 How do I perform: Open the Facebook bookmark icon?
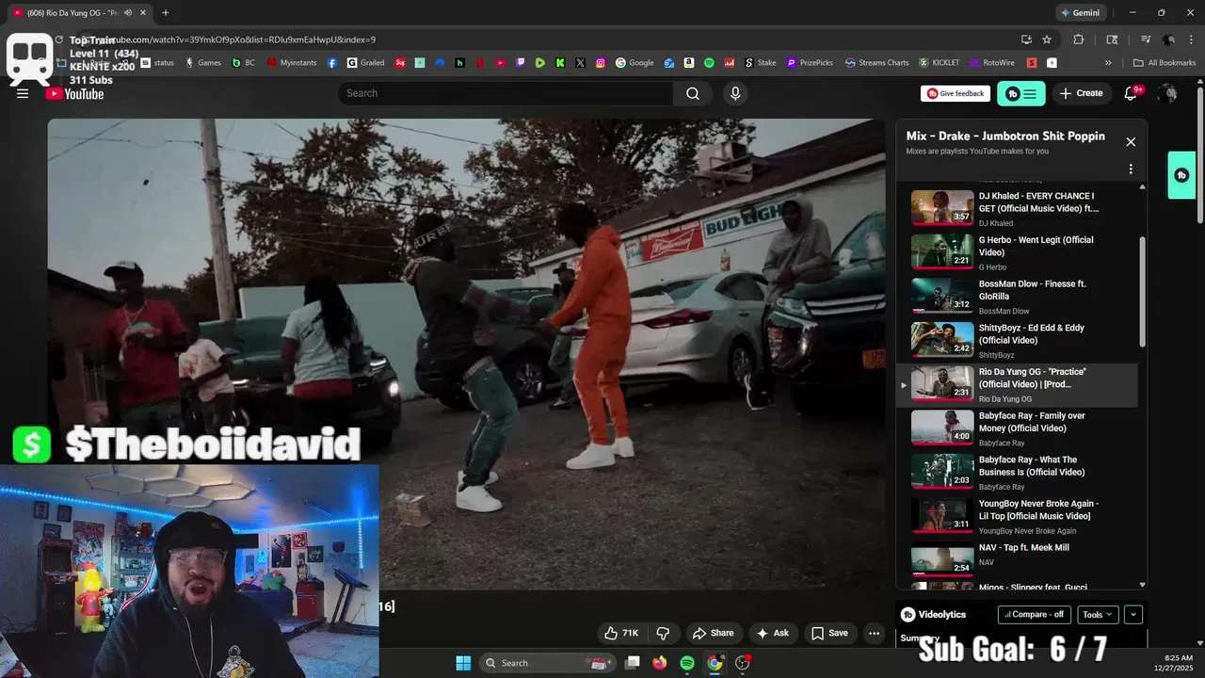click(332, 63)
